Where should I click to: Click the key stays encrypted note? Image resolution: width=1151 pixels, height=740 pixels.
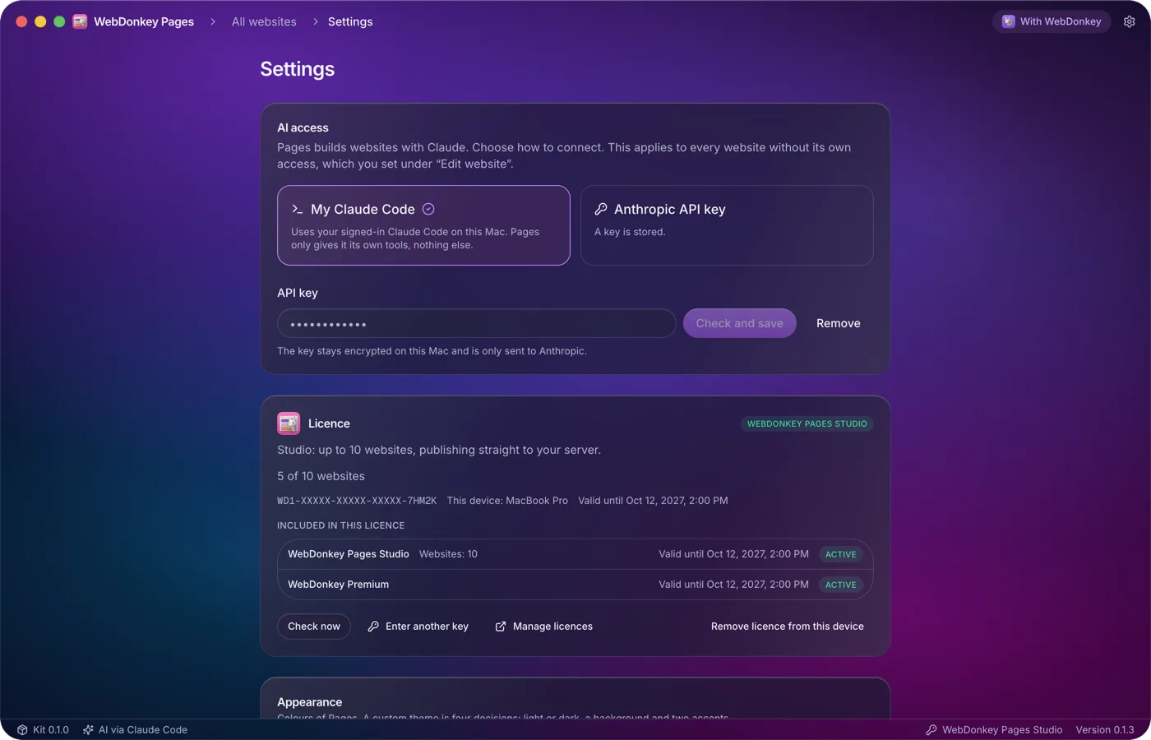(x=432, y=351)
